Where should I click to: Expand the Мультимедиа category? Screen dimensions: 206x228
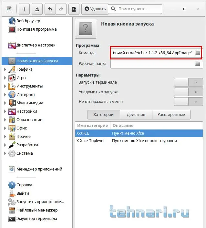coord(5,103)
